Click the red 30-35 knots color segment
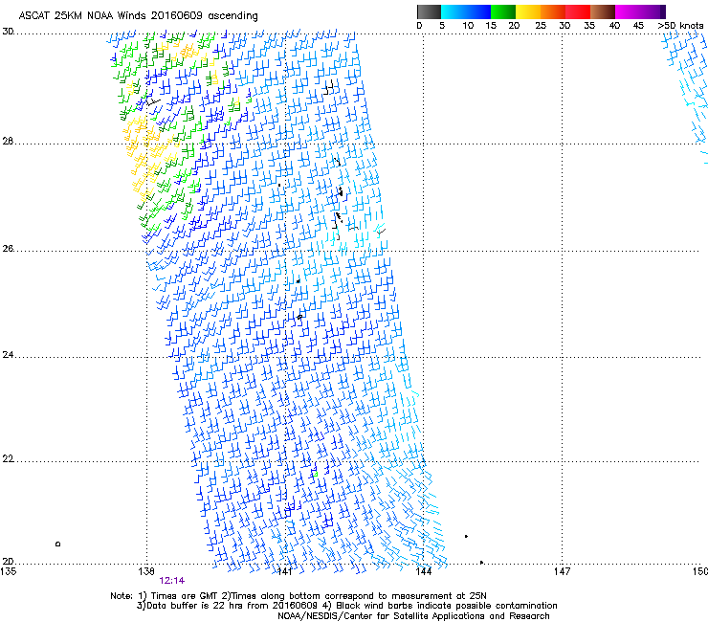 click(578, 11)
